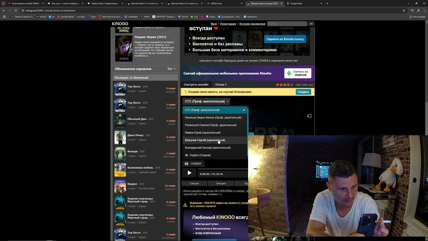Open the Все link in Обновления сериалов
This screenshot has width=428, height=241.
172,69
